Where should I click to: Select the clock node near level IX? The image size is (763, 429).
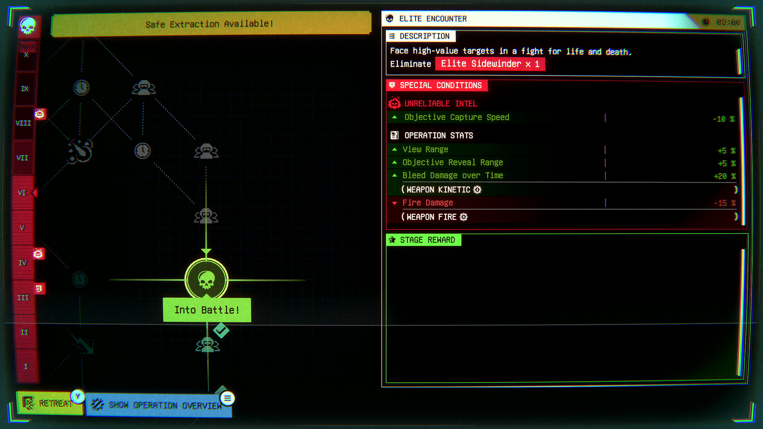click(81, 87)
